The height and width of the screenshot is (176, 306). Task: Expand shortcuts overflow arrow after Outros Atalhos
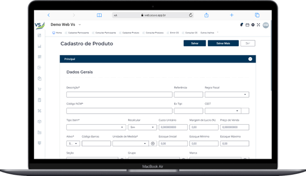(217, 32)
